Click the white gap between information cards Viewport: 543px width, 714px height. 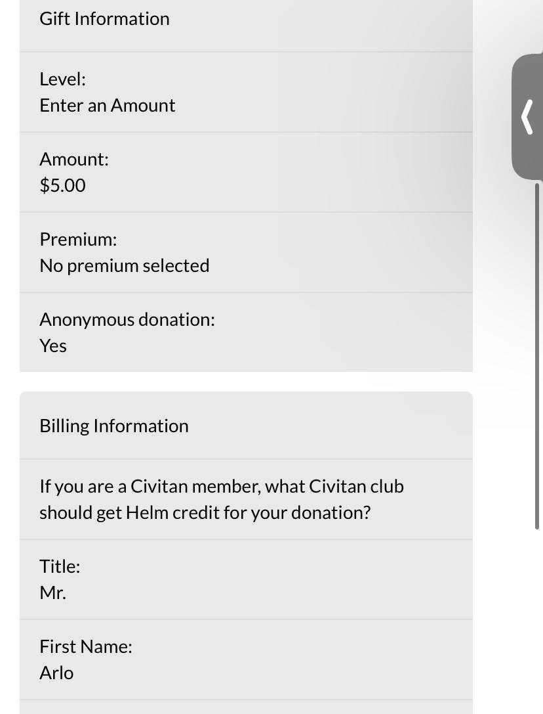(x=246, y=382)
